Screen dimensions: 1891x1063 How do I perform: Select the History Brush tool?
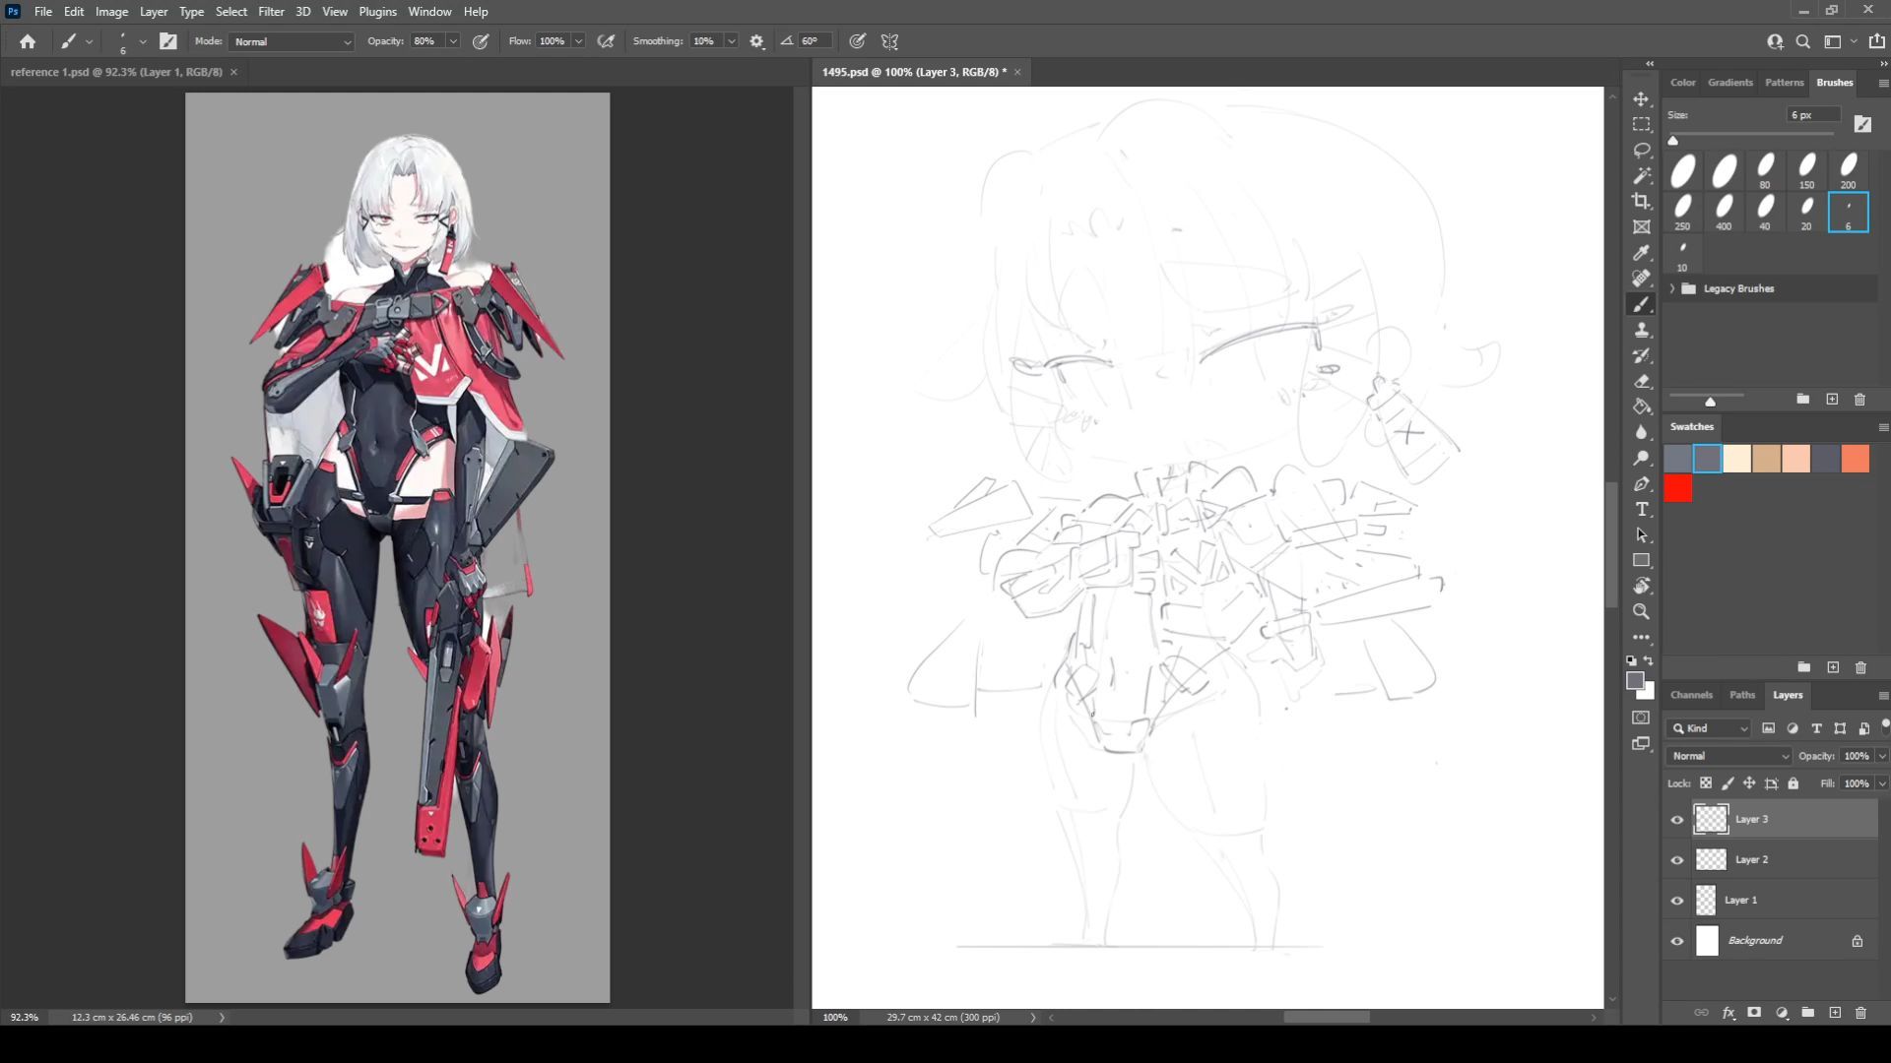pyautogui.click(x=1641, y=356)
